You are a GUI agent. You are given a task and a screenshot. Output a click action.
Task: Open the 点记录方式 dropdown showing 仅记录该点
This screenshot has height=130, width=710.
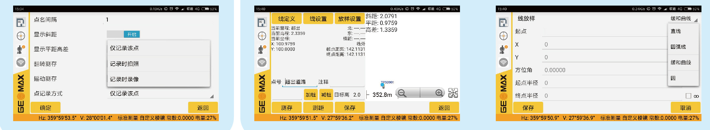(x=160, y=94)
